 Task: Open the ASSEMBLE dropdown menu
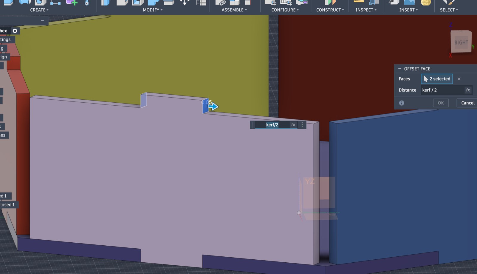click(x=234, y=10)
